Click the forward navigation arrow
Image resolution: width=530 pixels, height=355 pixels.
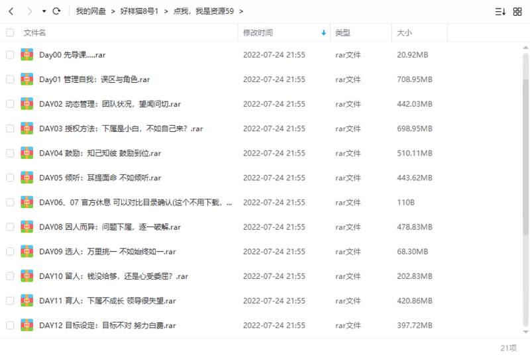(x=29, y=11)
